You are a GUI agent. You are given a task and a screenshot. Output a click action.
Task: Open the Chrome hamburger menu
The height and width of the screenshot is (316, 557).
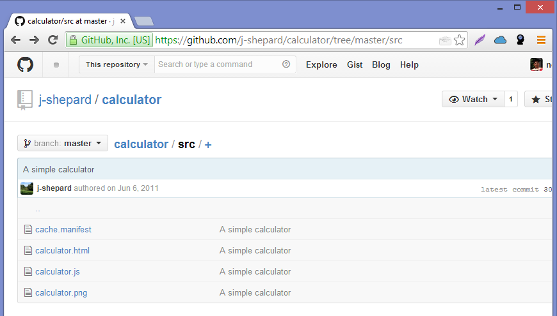[x=541, y=40]
